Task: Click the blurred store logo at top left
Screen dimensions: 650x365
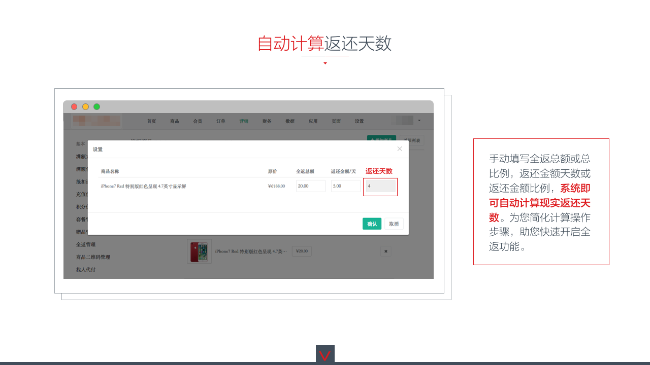Action: (96, 121)
